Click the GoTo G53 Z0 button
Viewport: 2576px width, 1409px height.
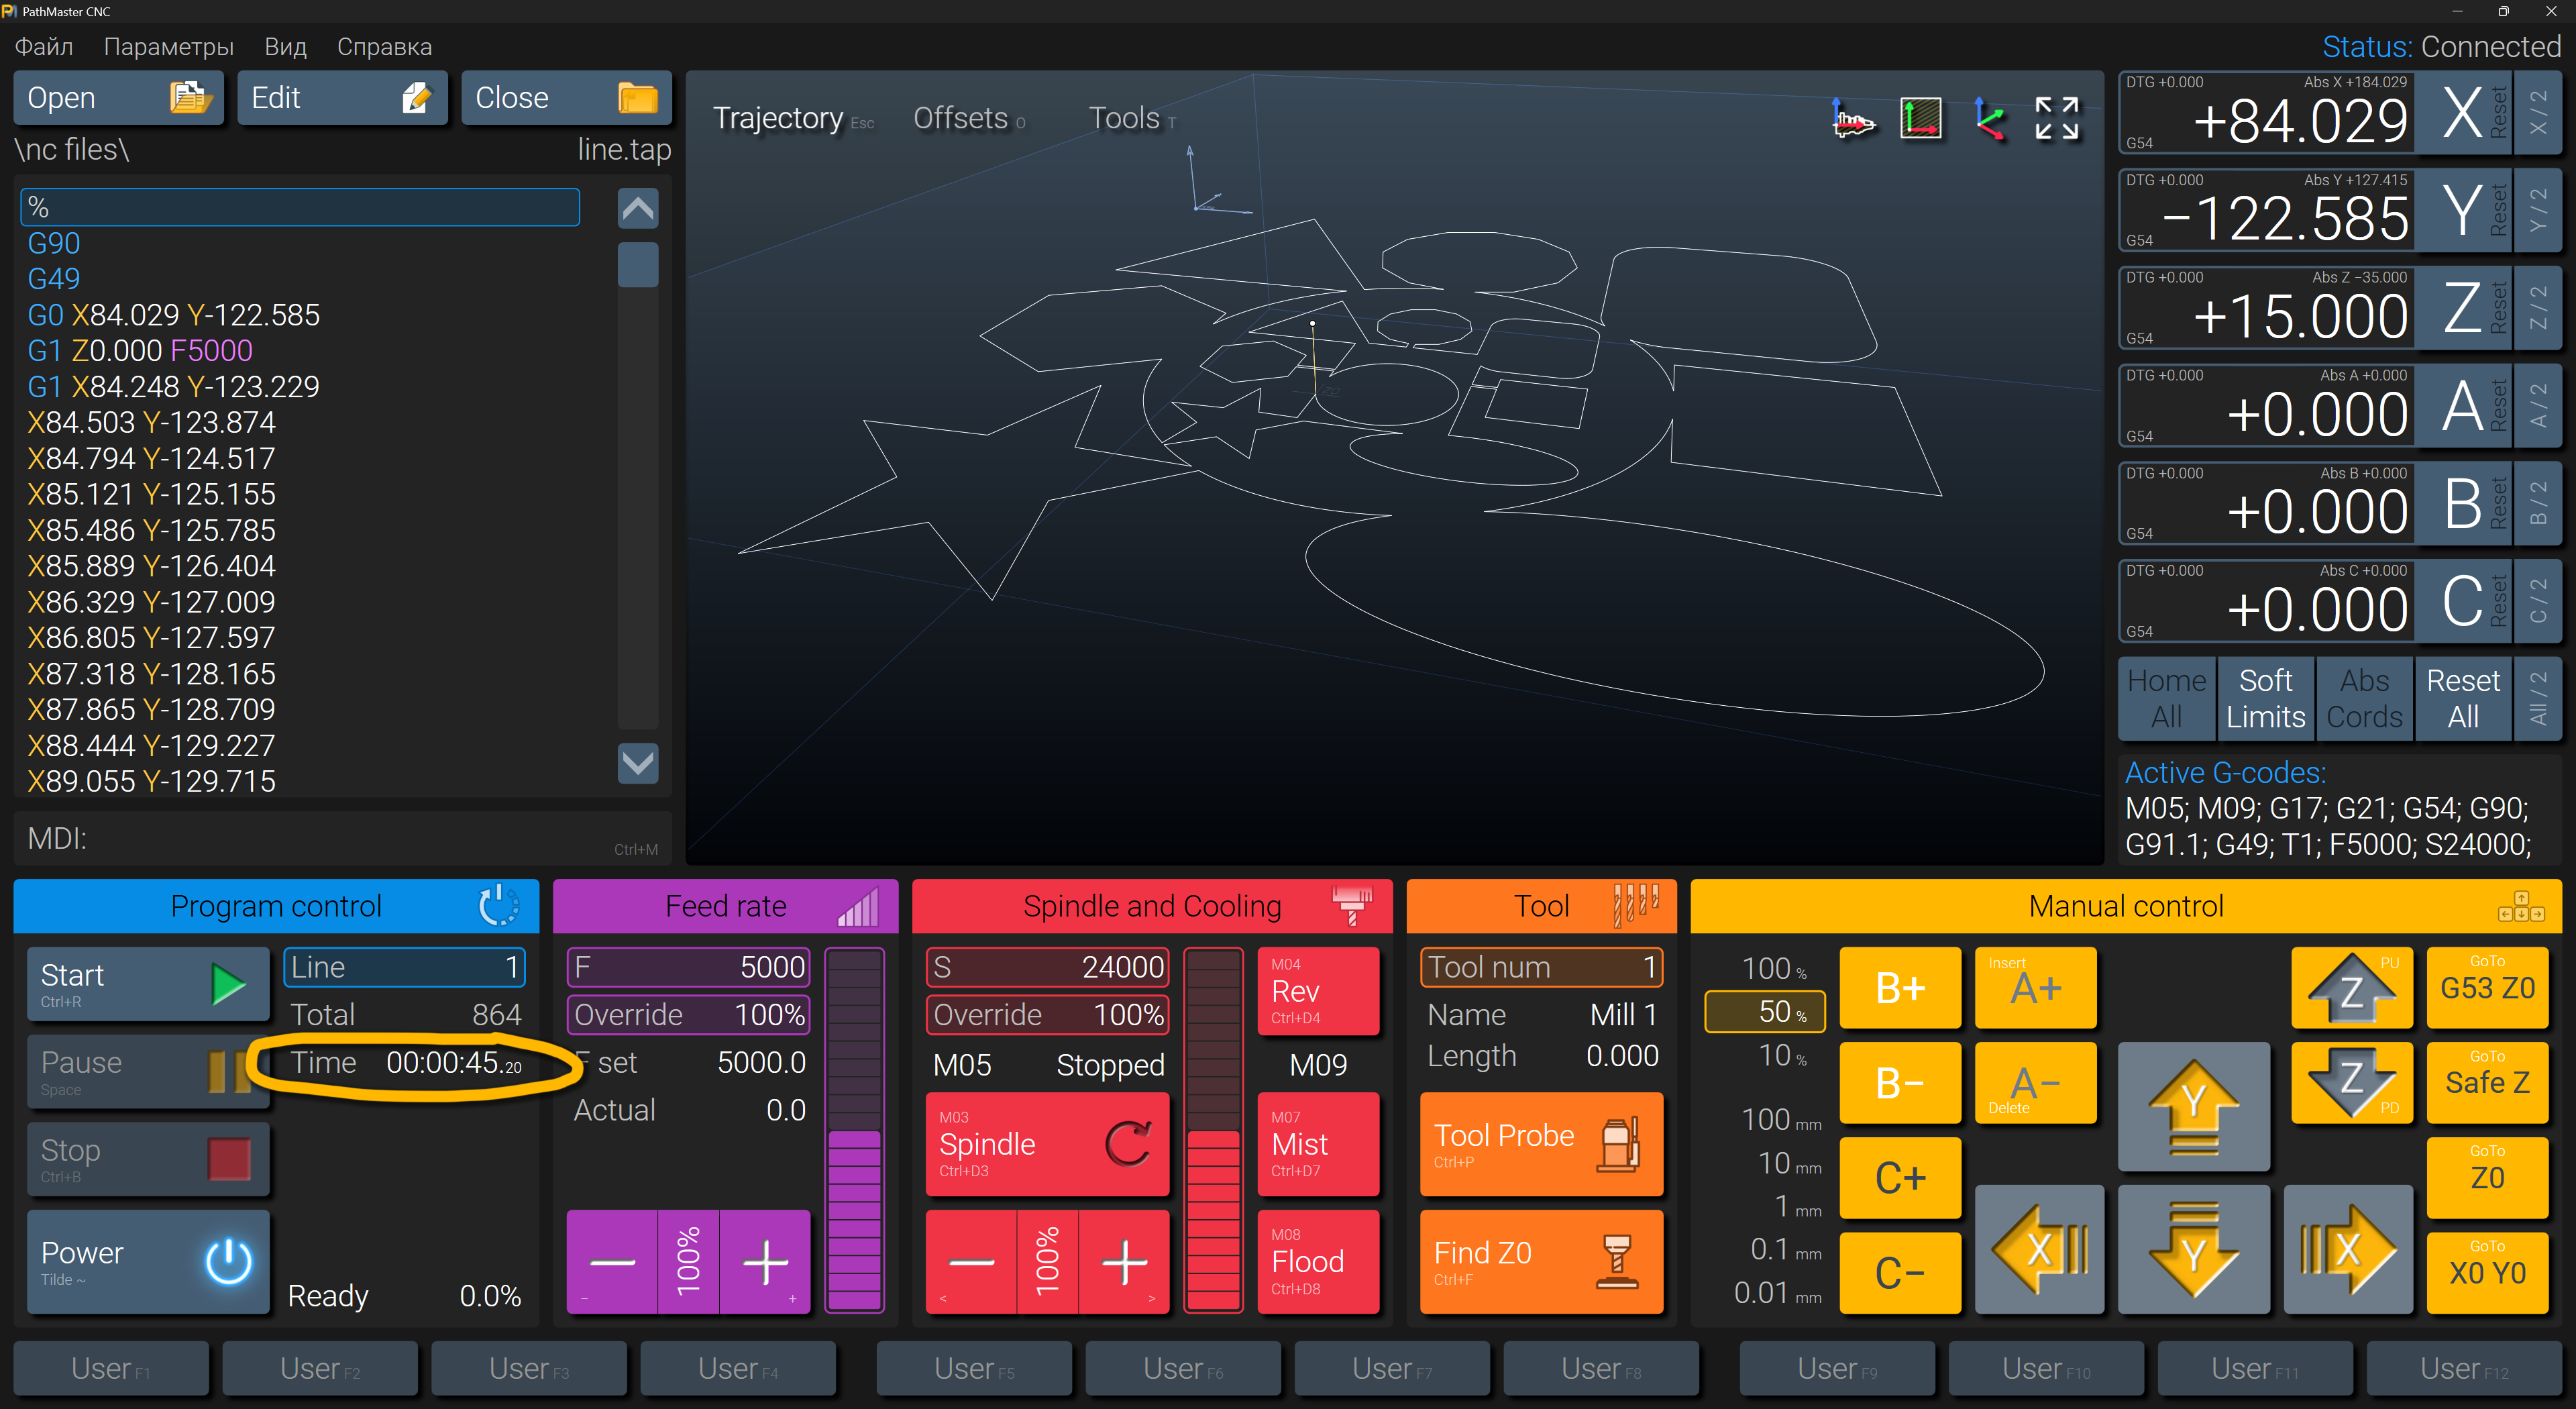(x=2486, y=987)
